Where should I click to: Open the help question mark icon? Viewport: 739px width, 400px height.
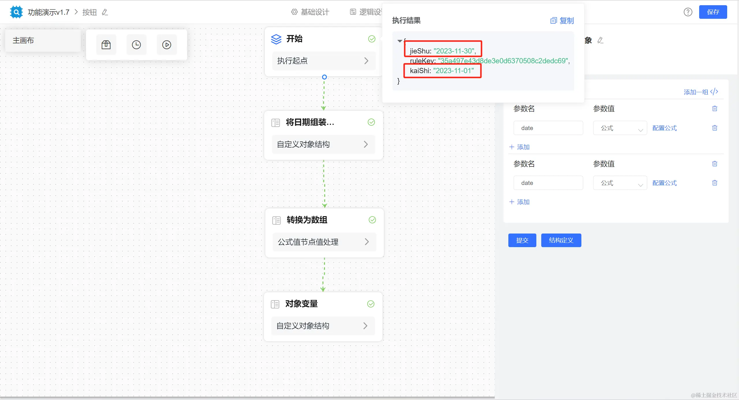tap(688, 12)
